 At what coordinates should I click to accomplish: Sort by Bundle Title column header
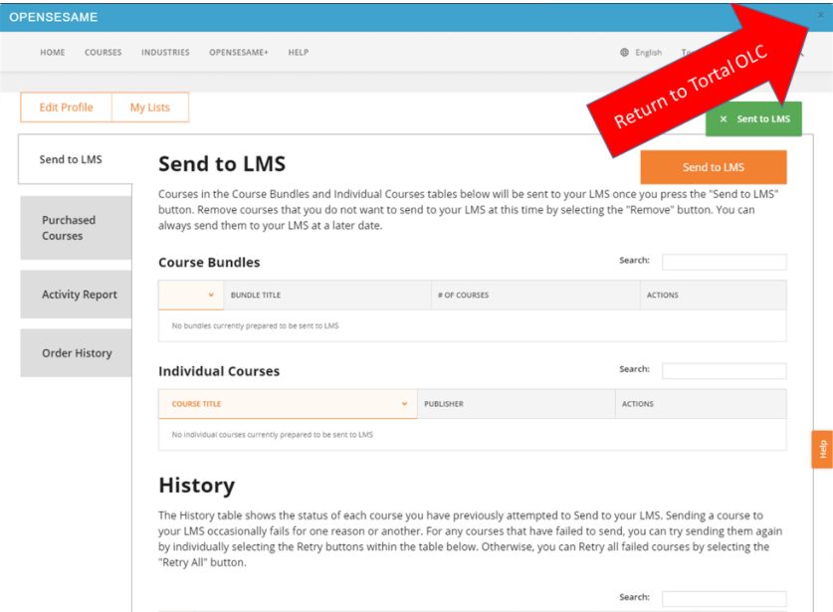click(x=327, y=295)
